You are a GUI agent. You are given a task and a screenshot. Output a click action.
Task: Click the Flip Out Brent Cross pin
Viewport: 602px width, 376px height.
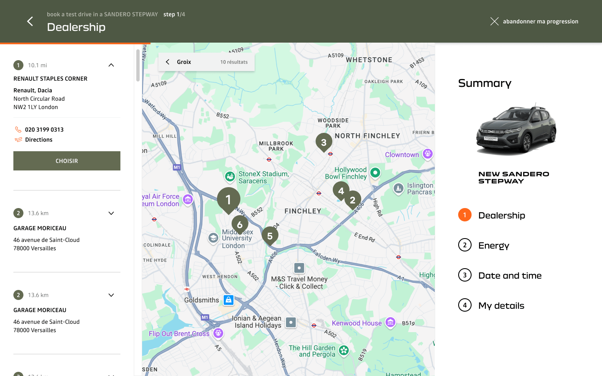coord(218,333)
